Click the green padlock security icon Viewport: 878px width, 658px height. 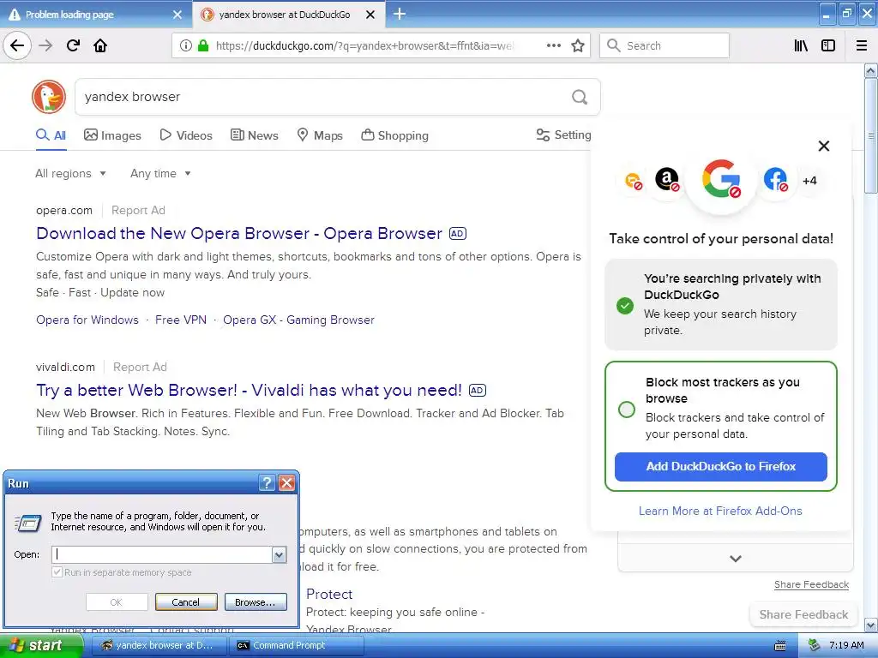[x=203, y=45]
